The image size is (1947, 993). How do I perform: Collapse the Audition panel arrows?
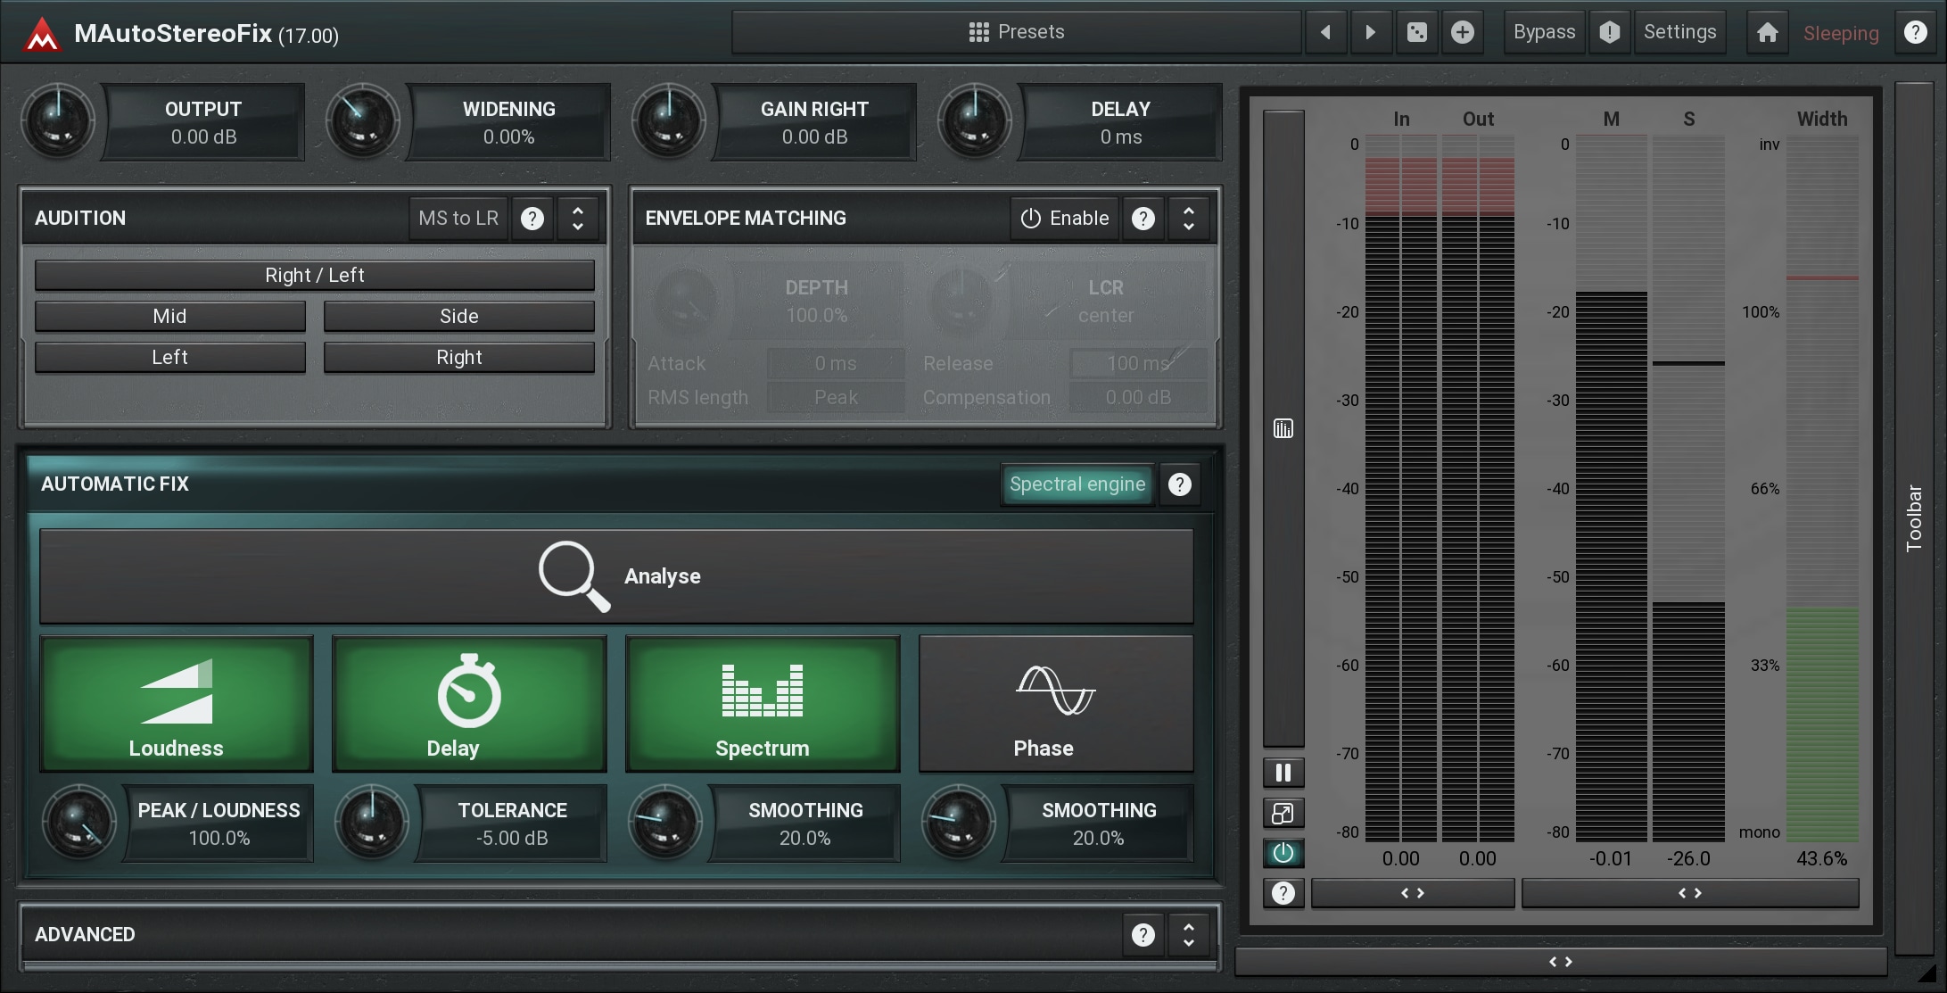click(x=578, y=219)
